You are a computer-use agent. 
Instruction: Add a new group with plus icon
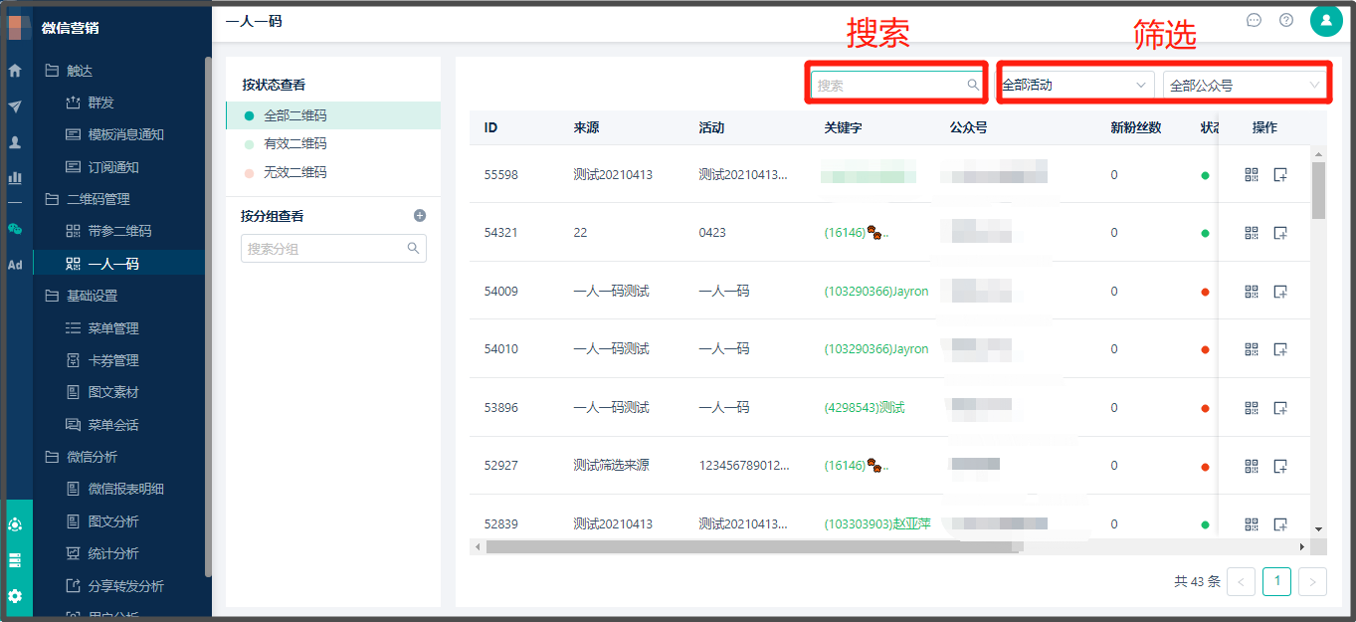tap(420, 216)
